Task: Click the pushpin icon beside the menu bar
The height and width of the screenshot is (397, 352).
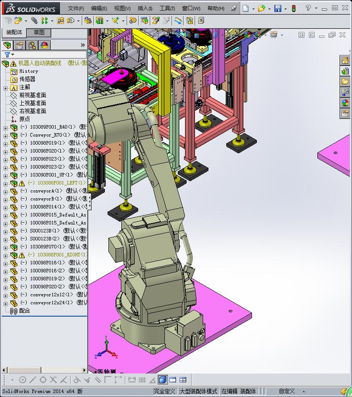Action: click(234, 8)
